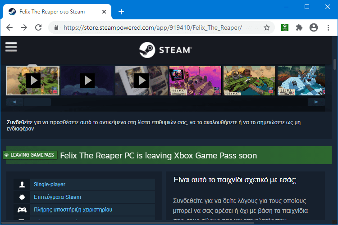Play the first trailer thumbnail
This screenshot has height=225, width=338.
coord(33,81)
